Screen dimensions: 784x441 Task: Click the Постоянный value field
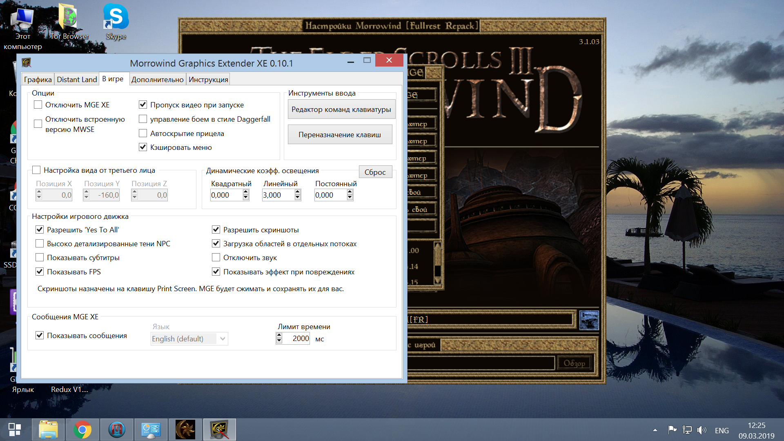point(330,195)
